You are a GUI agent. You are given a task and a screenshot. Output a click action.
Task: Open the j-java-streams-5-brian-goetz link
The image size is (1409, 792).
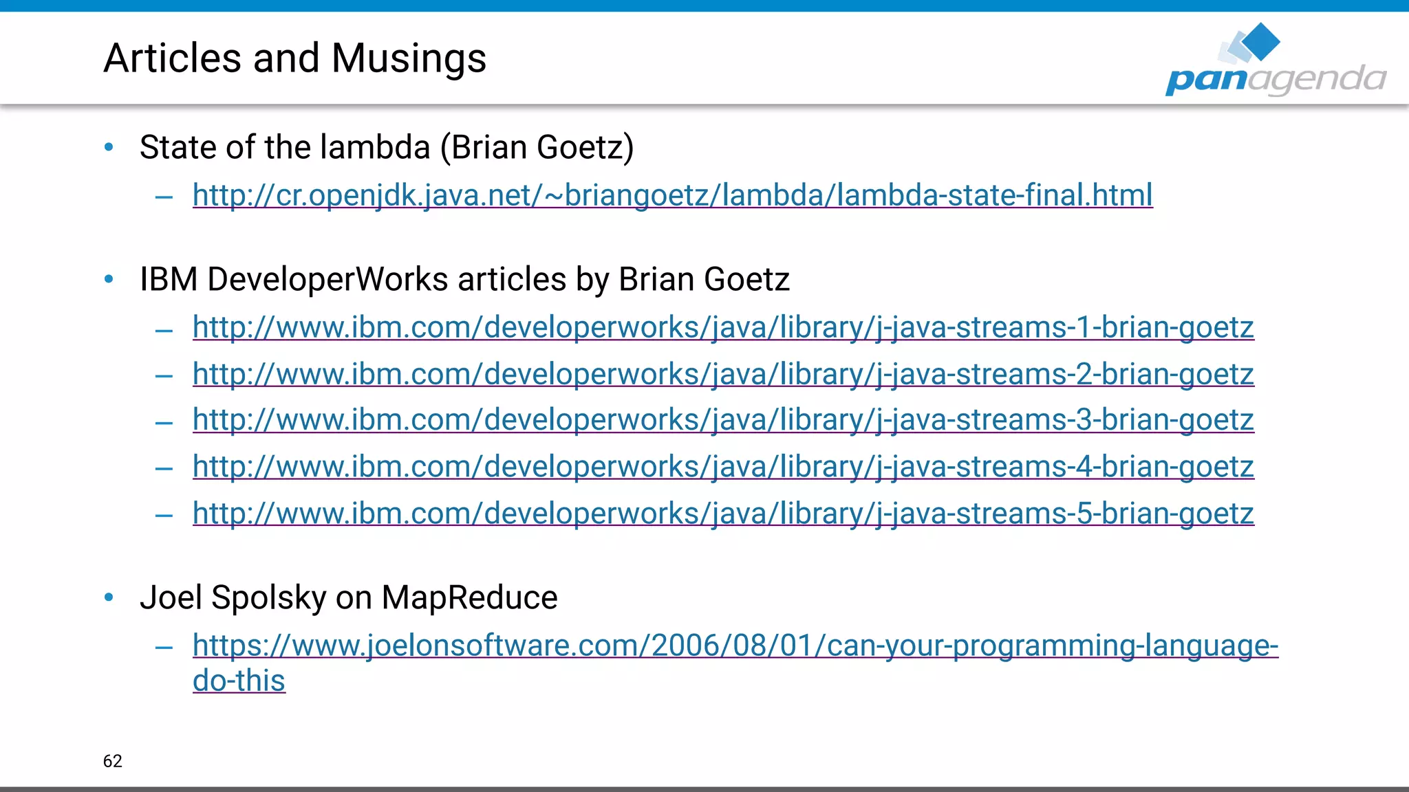pyautogui.click(x=722, y=514)
